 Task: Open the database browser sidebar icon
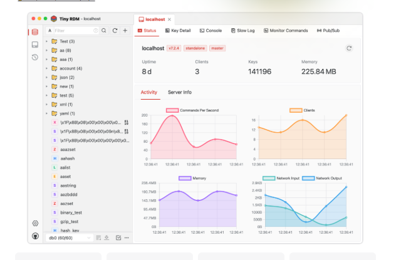pos(35,32)
